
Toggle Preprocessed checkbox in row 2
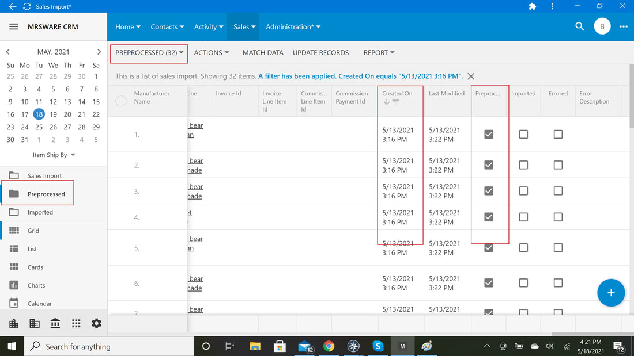(x=488, y=164)
